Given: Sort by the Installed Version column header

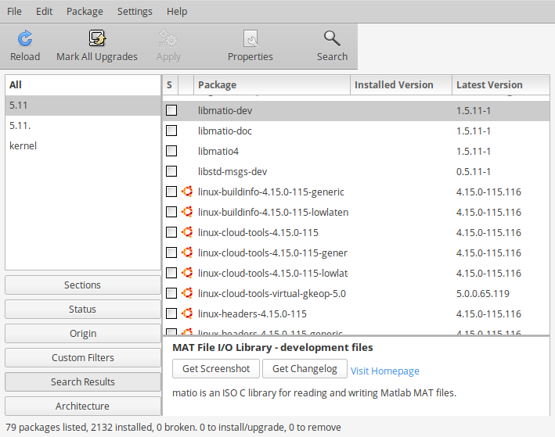Looking at the screenshot, I should pyautogui.click(x=401, y=84).
